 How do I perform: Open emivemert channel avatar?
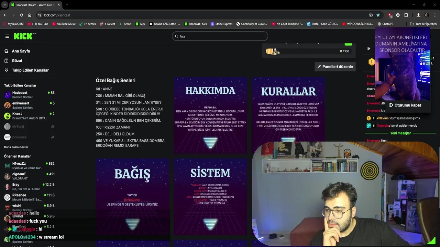click(x=7, y=105)
